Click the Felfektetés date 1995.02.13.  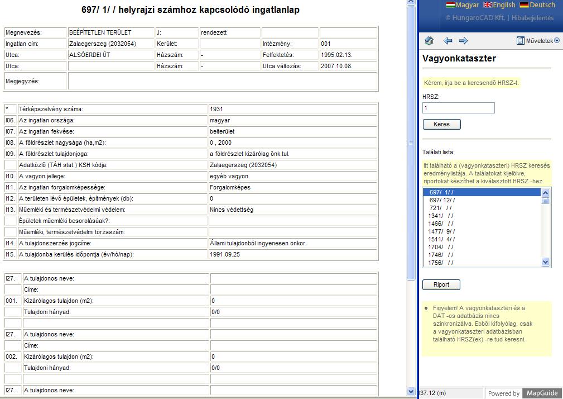348,55
